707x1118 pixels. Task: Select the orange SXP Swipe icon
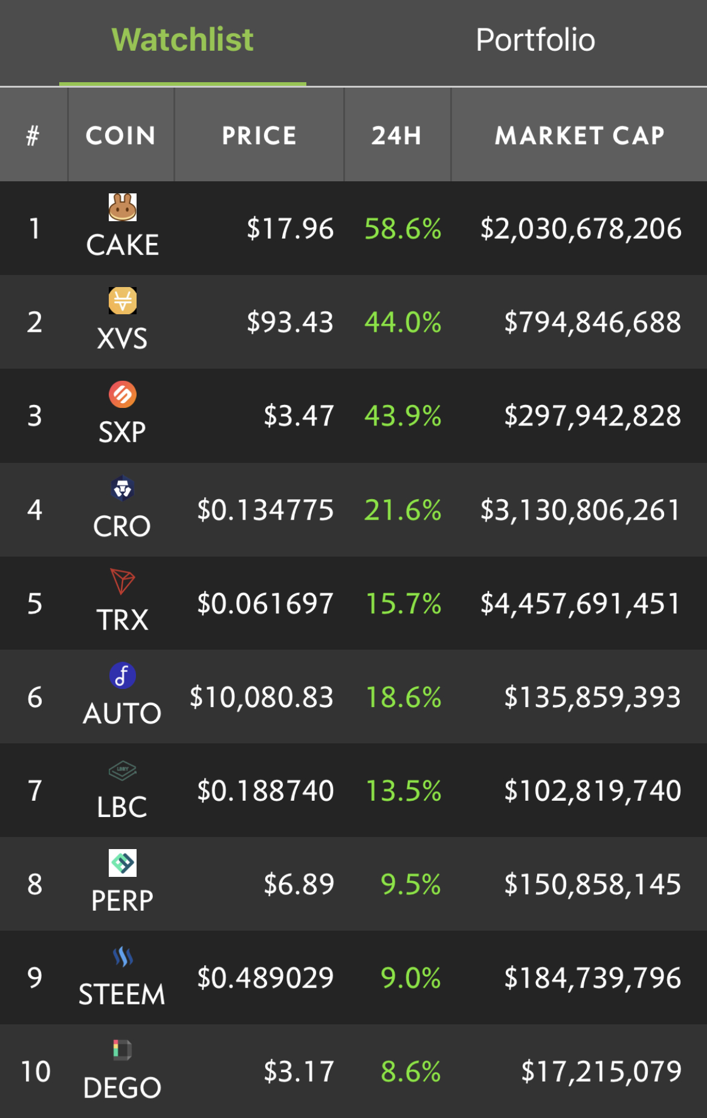pos(123,395)
